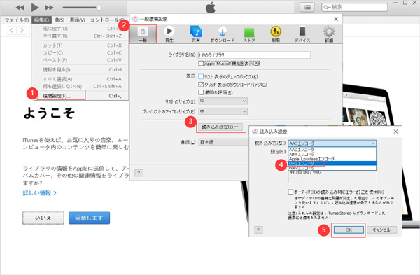Click help button in 読み込み設定 dialog
This screenshot has height=275, width=420.
pyautogui.click(x=258, y=230)
